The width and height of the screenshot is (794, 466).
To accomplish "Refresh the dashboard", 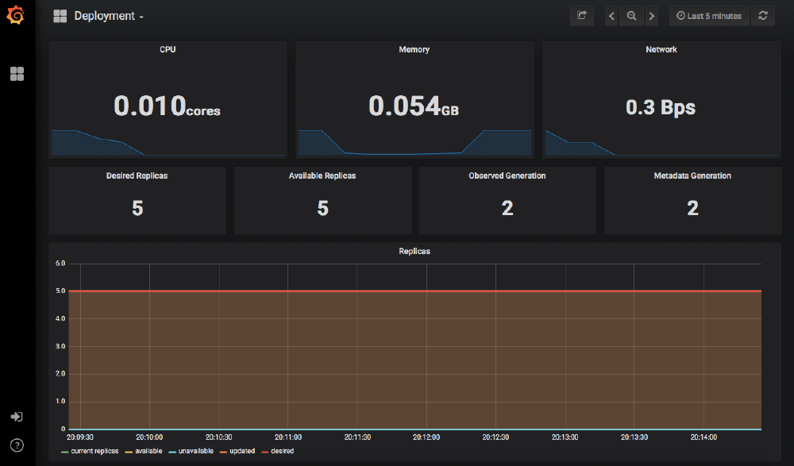I will (x=763, y=15).
